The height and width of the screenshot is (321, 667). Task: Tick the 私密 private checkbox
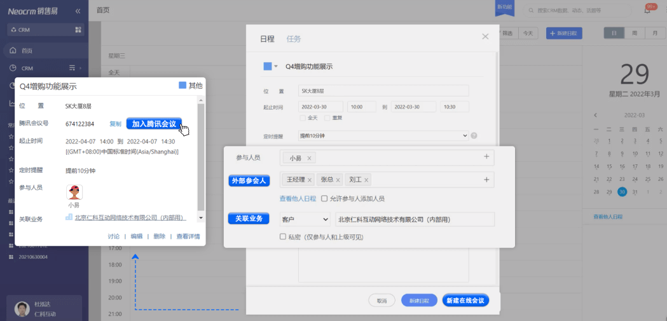[x=283, y=237]
